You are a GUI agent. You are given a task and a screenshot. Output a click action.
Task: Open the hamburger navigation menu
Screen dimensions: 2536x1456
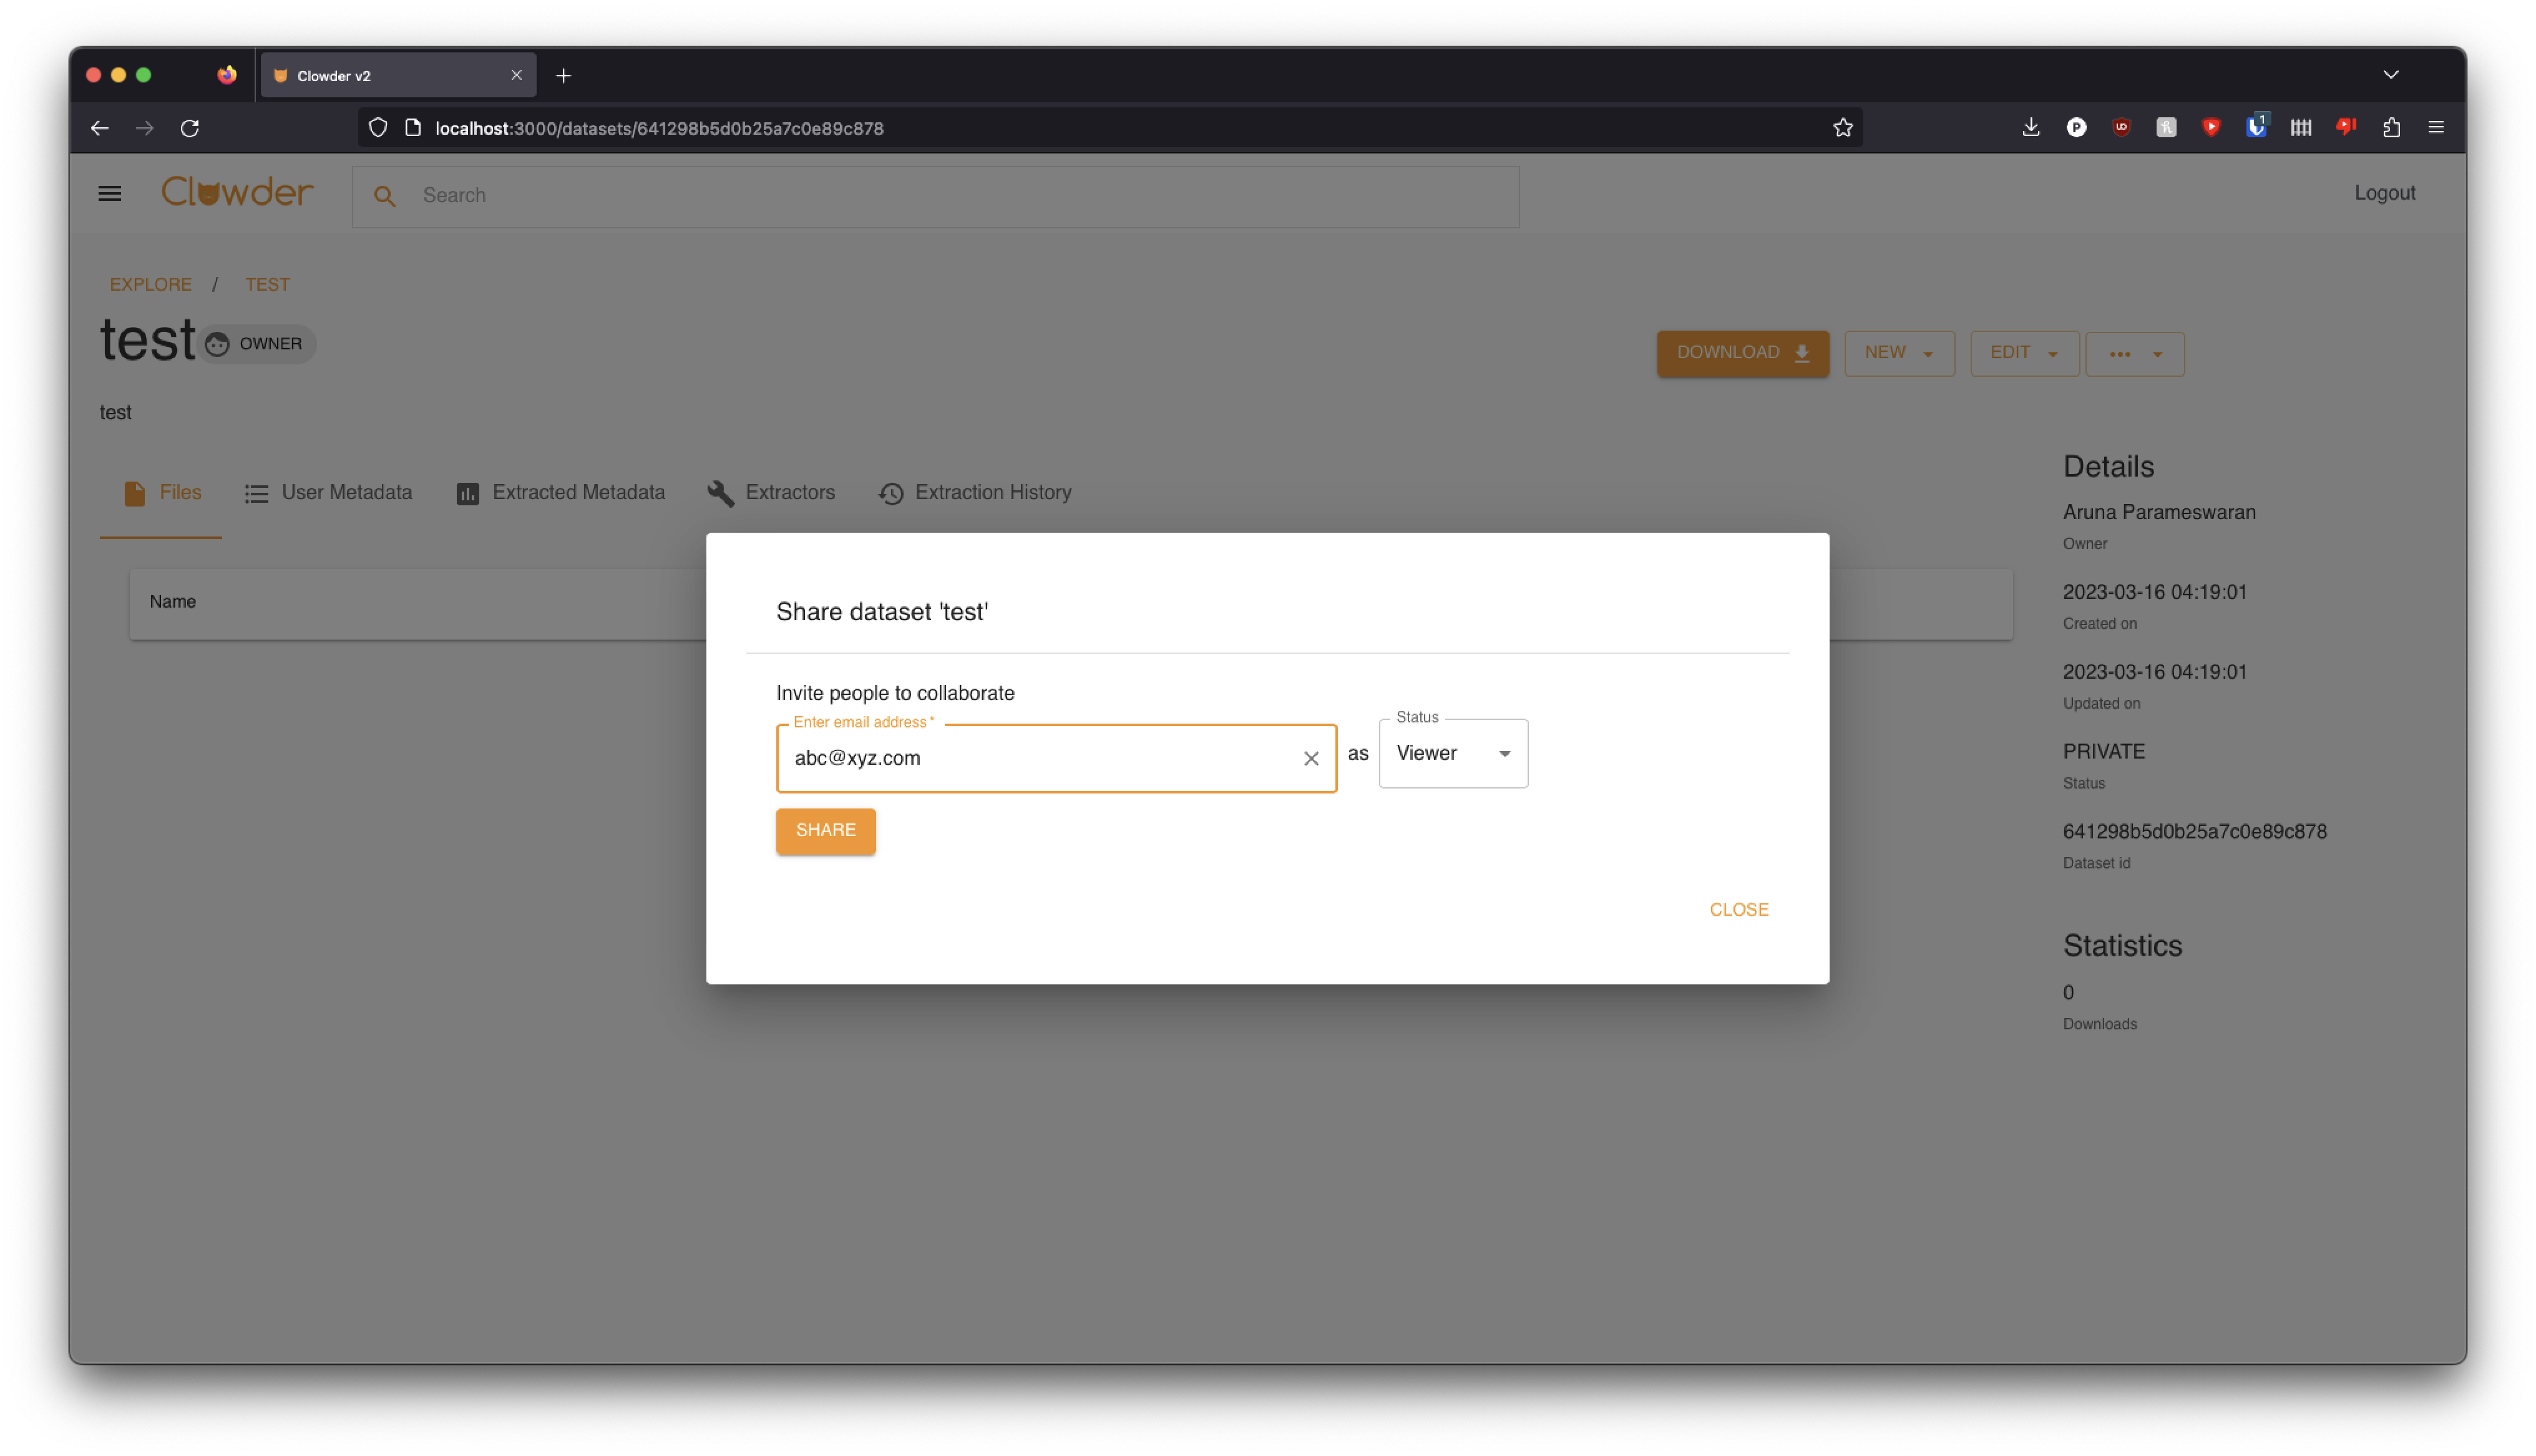point(110,194)
